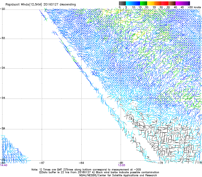
Task: Click the legend label '25'
Action: 154,7
